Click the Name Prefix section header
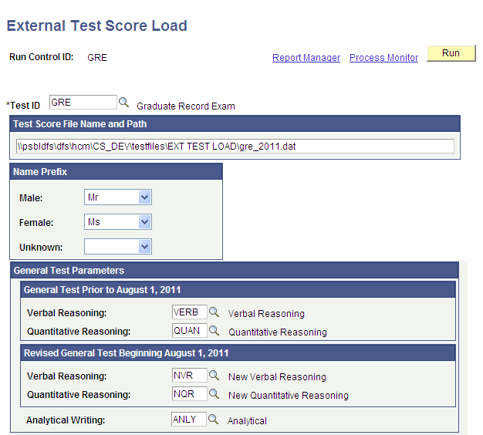 pos(117,171)
